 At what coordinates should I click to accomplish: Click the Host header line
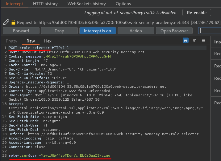(77, 52)
